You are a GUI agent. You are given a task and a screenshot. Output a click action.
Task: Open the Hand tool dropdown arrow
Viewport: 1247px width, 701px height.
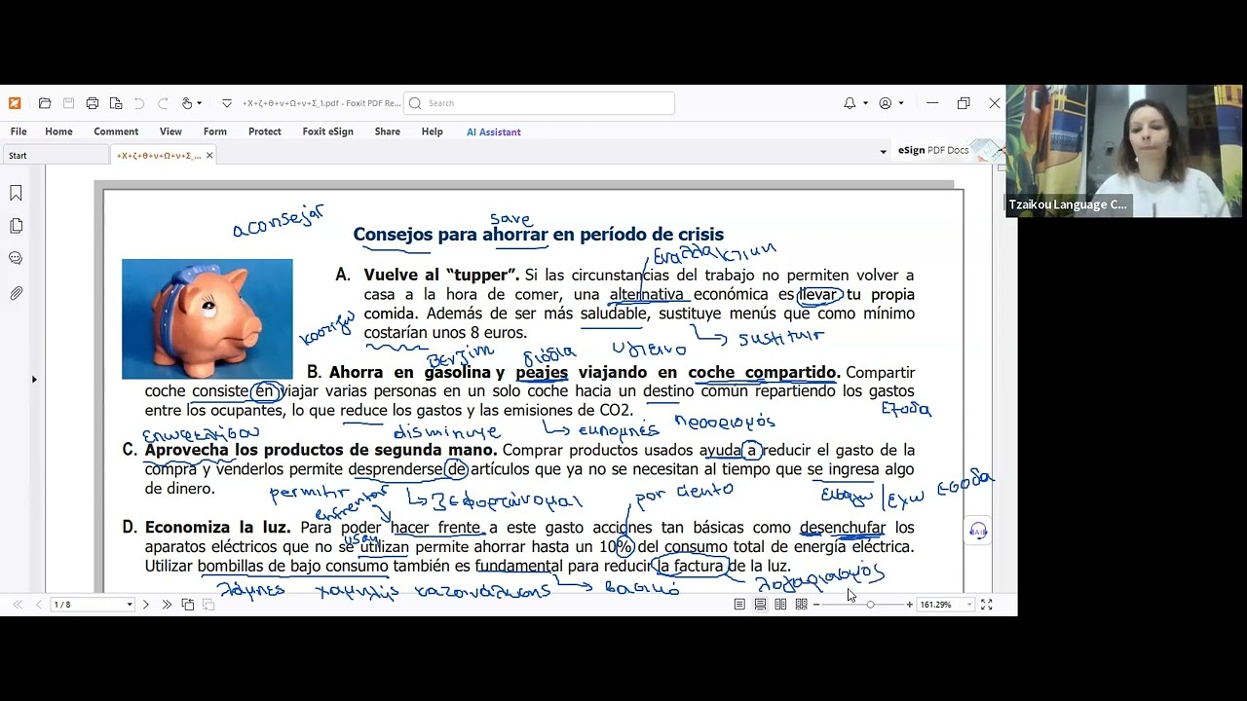pyautogui.click(x=200, y=103)
